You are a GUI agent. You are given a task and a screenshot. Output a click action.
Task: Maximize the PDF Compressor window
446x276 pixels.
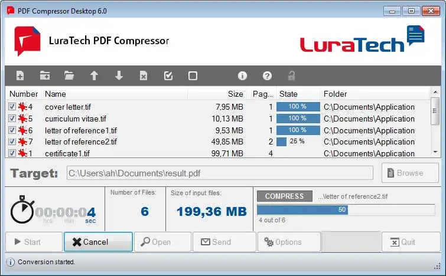point(411,11)
